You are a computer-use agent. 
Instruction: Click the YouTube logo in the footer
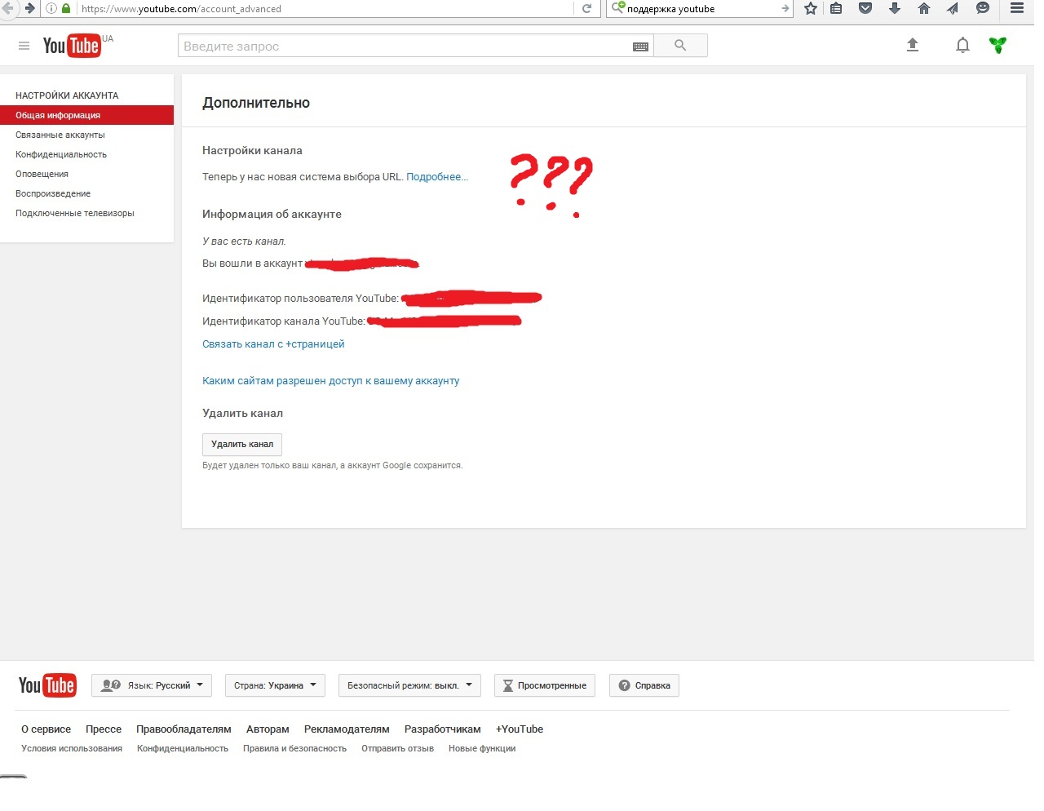(x=47, y=685)
